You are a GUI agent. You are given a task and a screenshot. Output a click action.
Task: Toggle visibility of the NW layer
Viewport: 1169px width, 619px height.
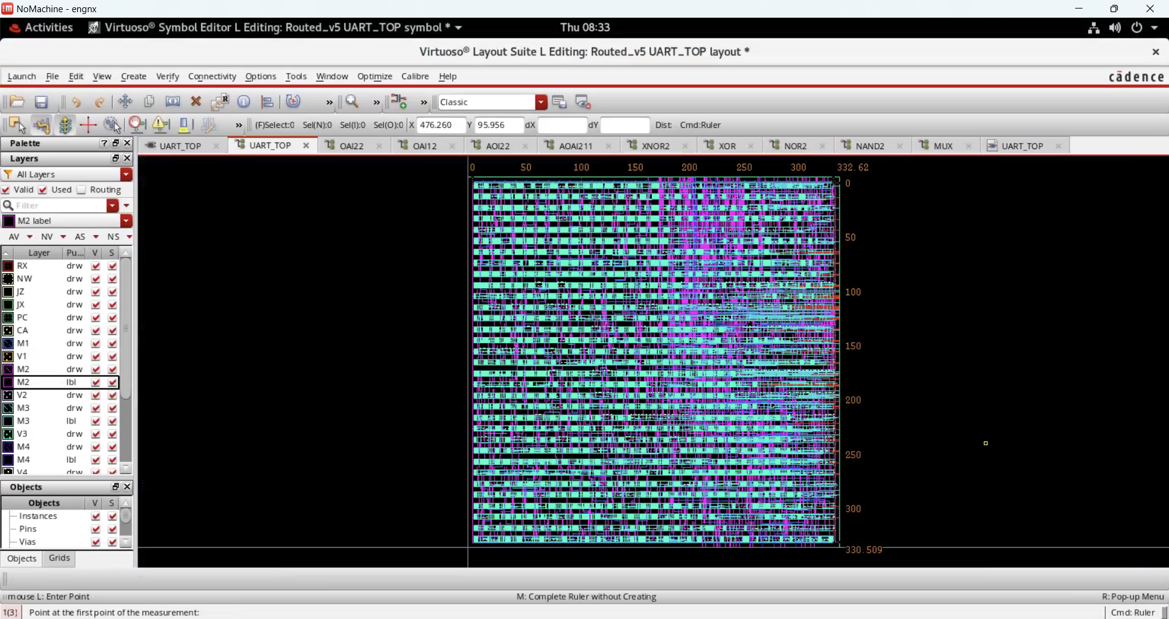coord(96,279)
